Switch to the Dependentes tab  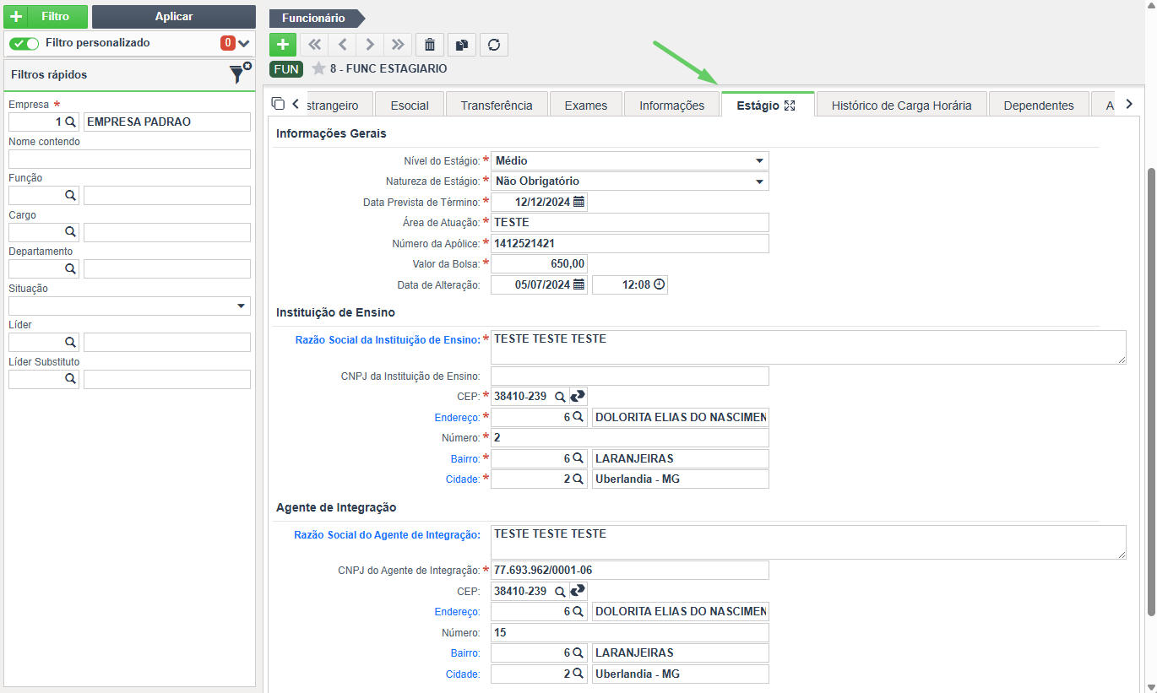point(1039,106)
